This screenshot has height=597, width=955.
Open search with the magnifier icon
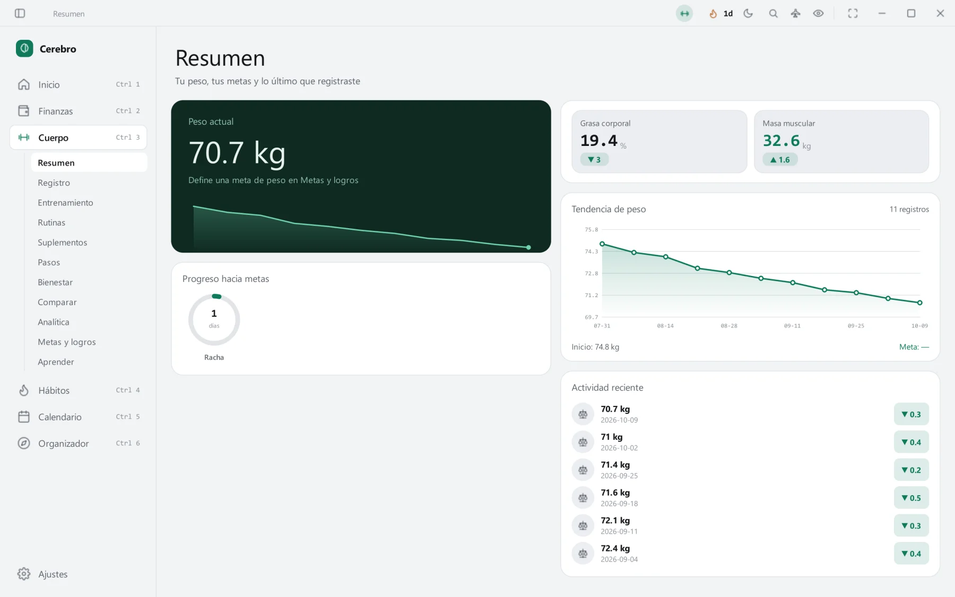coord(773,13)
